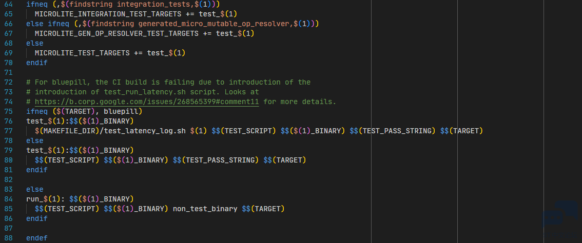Click the endef keyword
This screenshot has width=582, height=243.
click(37, 238)
